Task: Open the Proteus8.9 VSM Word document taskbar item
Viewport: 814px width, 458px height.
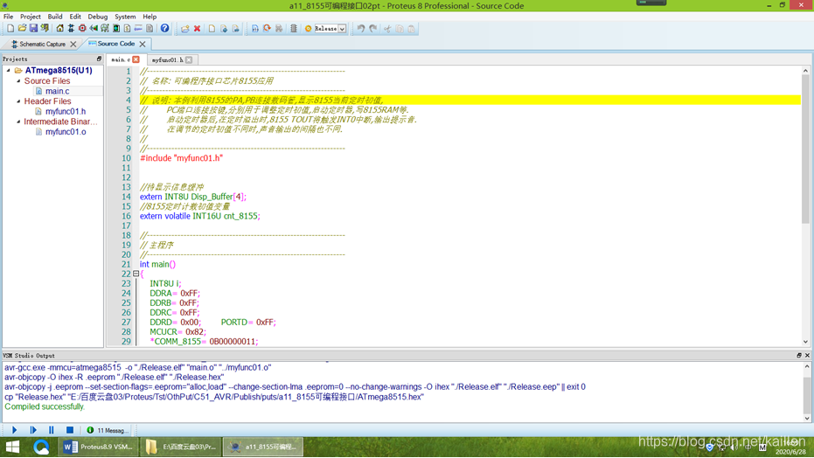Action: [98, 447]
